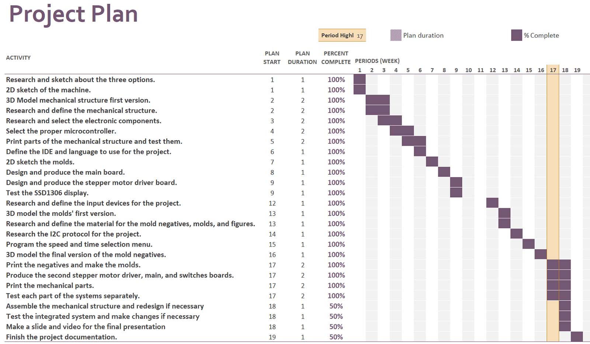Select 'Research and define the material for the mold negatives' row

(x=297, y=224)
